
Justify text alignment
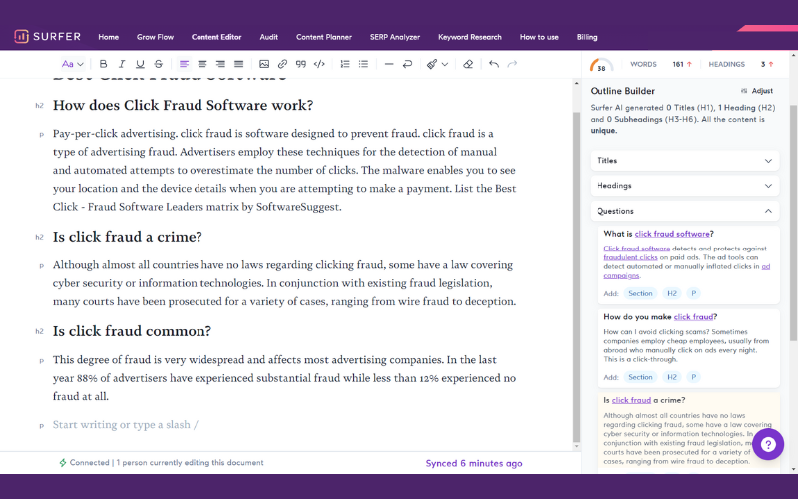click(x=238, y=64)
